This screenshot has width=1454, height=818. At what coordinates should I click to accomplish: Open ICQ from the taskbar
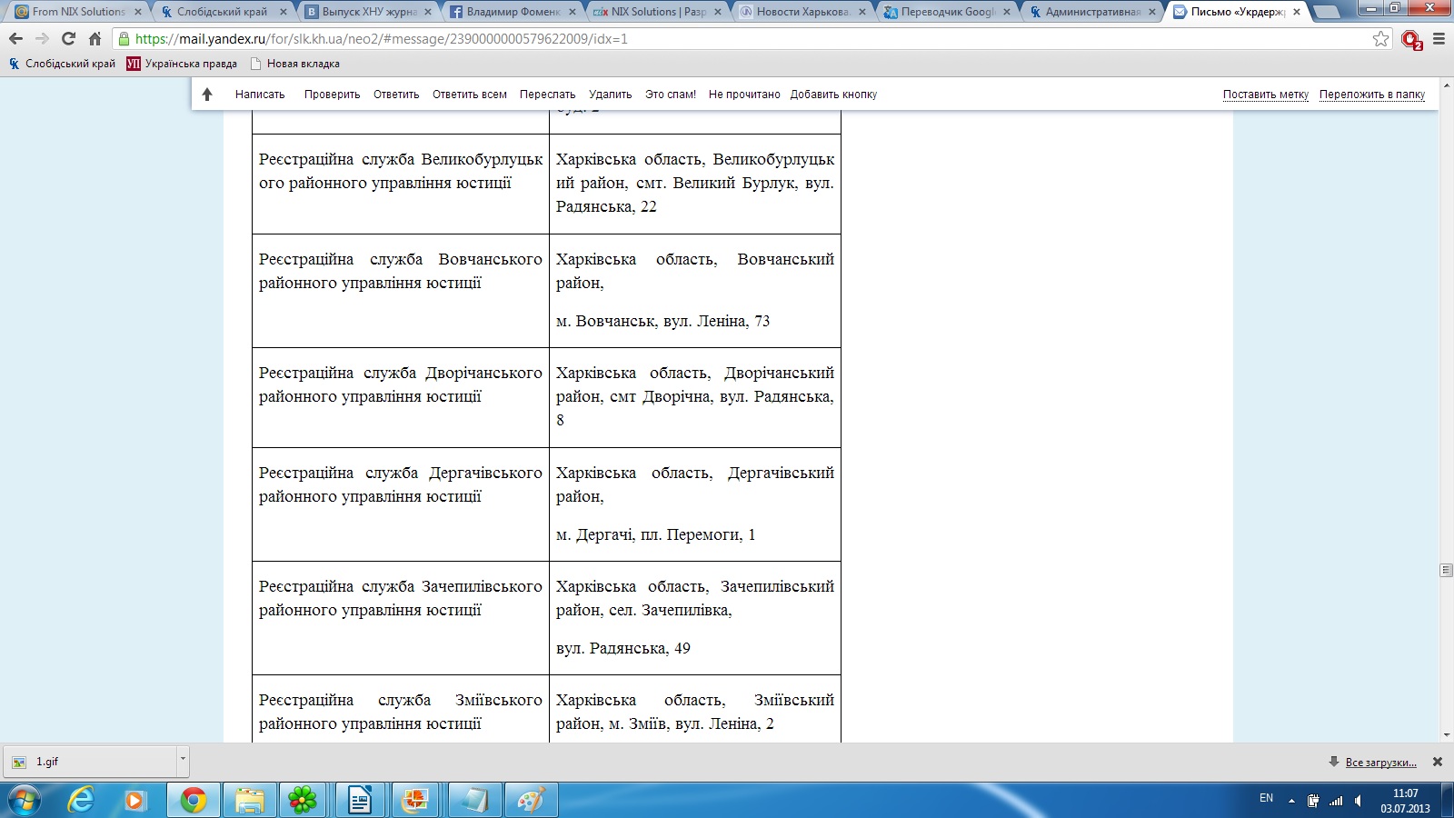[x=302, y=800]
